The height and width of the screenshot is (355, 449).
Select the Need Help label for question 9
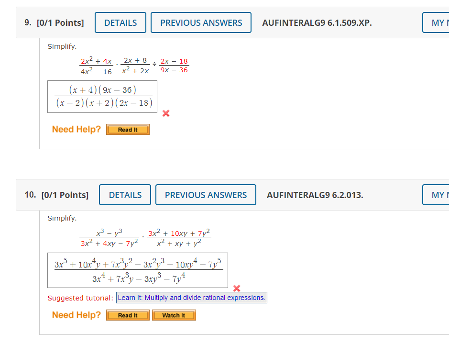(76, 129)
